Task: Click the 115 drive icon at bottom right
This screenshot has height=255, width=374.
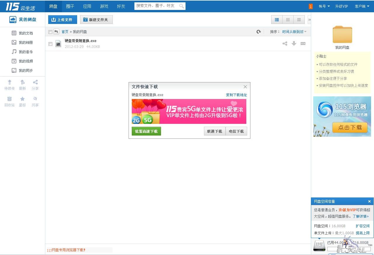Action: (x=319, y=245)
